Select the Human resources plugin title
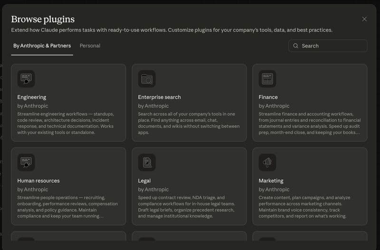This screenshot has height=250, width=380. point(38,181)
